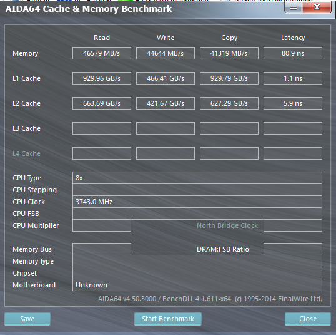
Task: Select the Memory Write value 44644 MB/s
Action: point(166,53)
